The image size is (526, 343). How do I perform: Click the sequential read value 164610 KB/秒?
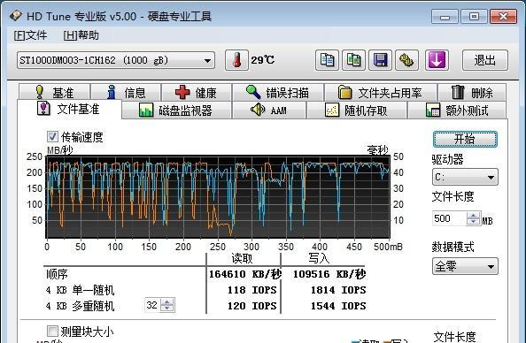coord(245,274)
